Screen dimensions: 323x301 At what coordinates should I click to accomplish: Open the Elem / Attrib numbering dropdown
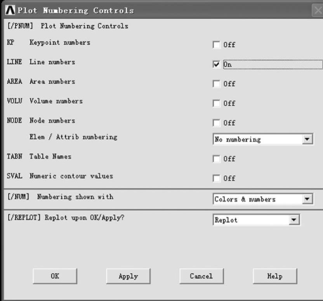point(308,139)
